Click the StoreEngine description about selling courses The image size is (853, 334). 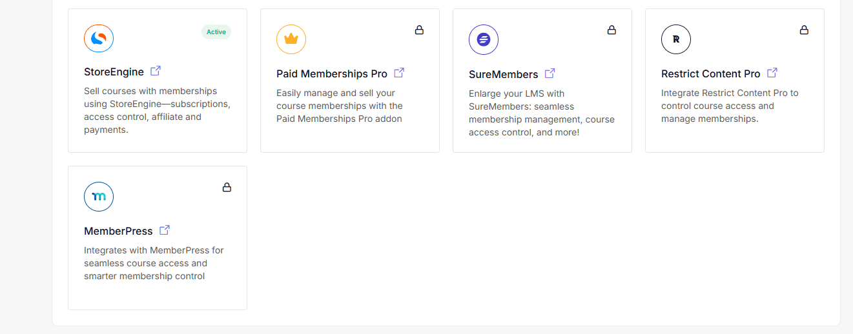tap(157, 110)
